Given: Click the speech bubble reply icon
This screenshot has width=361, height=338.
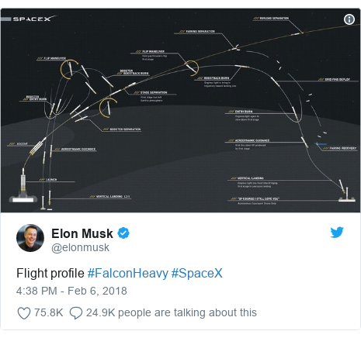Looking at the screenshot, I should tap(76, 313).
